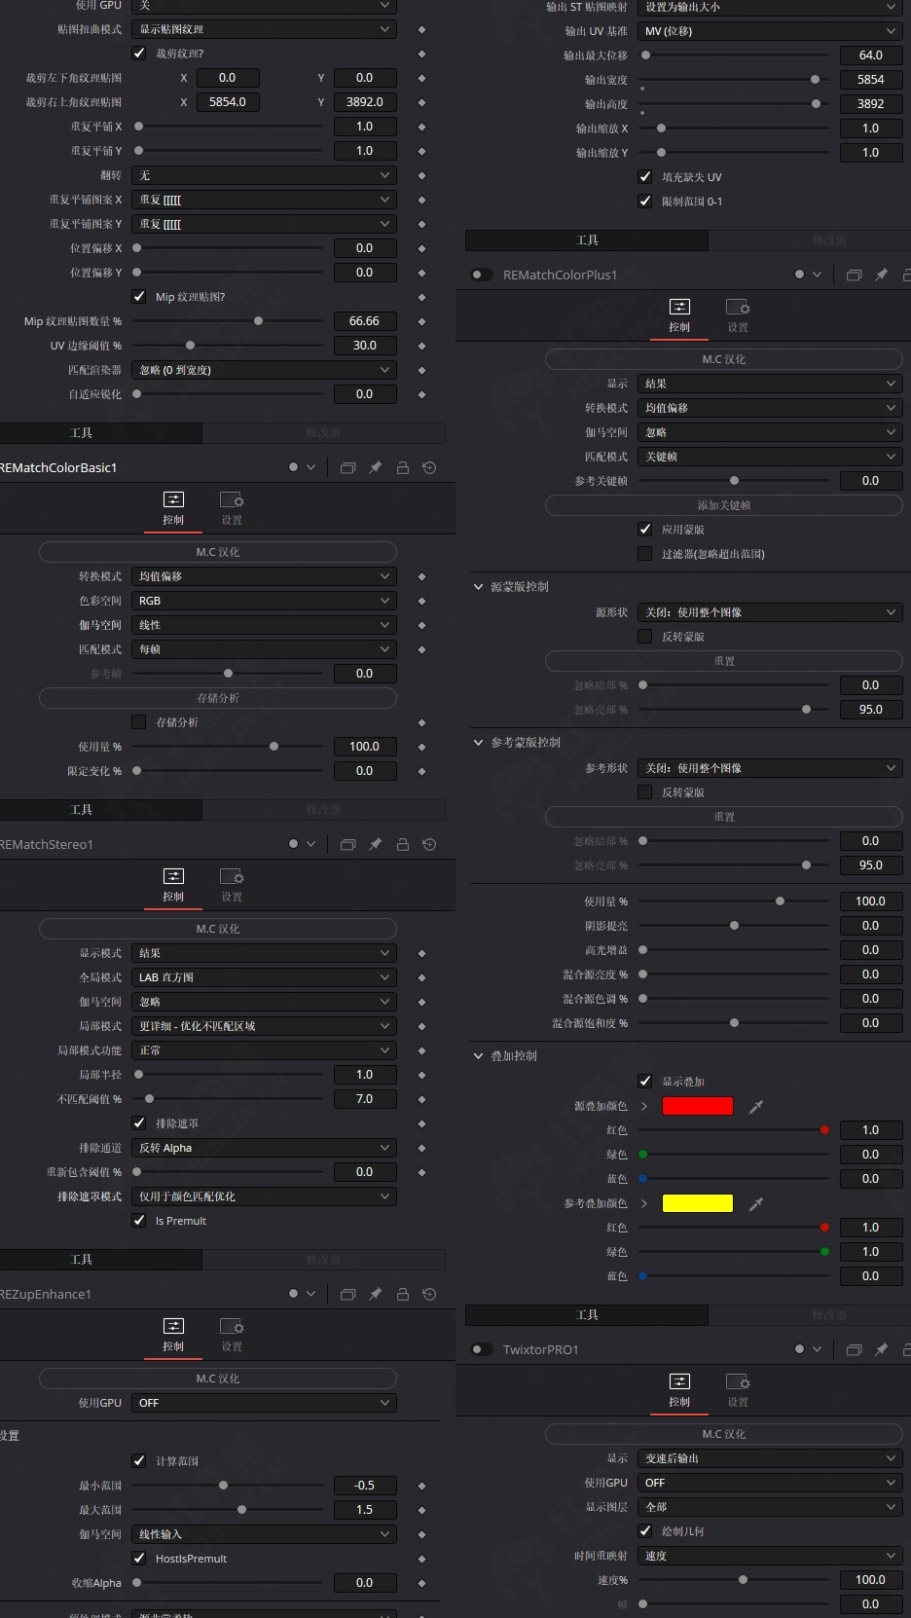This screenshot has height=1618, width=911.
Task: Click the REMatchStereo1 versions icon
Action: point(347,844)
